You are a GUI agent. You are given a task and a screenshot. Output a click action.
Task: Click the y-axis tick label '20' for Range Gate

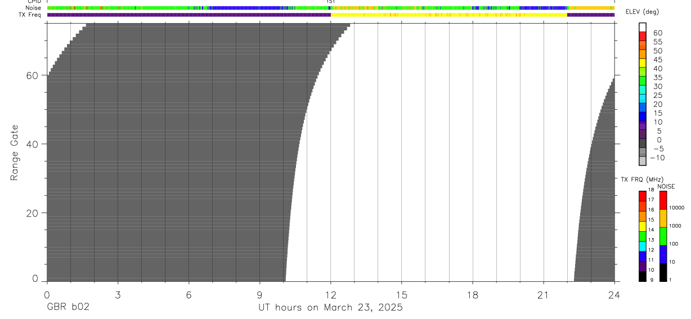[32, 213]
